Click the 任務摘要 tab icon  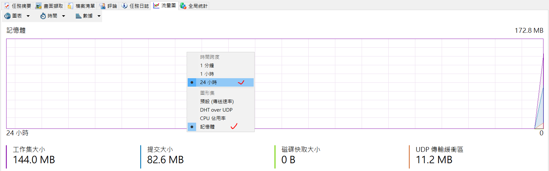(x=7, y=6)
